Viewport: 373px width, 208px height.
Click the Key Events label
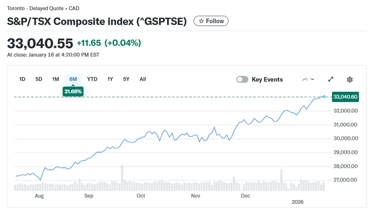pyautogui.click(x=267, y=79)
